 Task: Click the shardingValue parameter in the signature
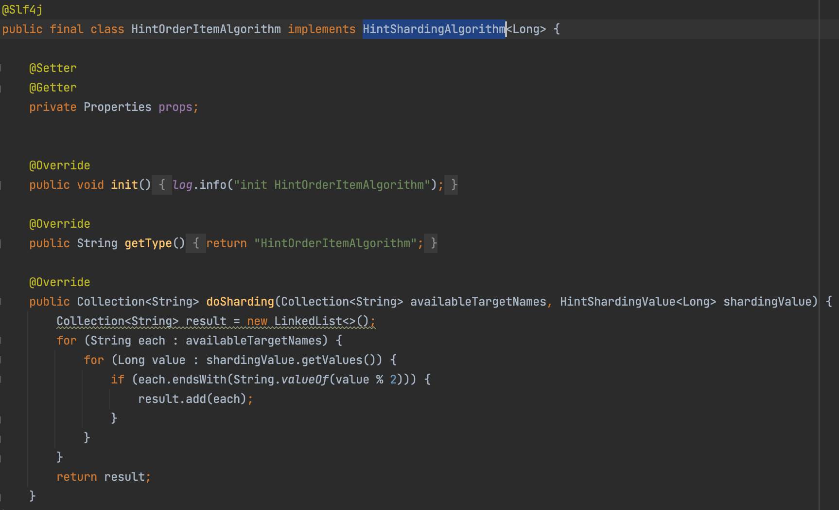click(768, 302)
